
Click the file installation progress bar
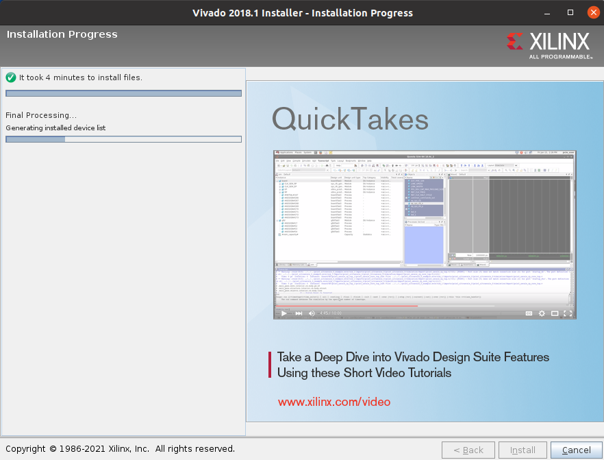pyautogui.click(x=124, y=93)
